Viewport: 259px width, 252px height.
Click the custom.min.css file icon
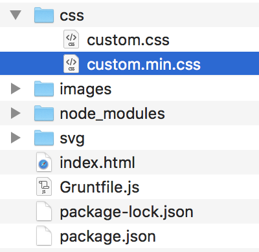71,63
